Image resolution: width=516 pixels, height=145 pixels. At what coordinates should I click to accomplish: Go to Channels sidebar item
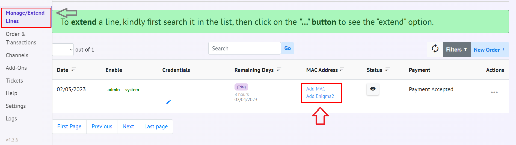(x=17, y=55)
